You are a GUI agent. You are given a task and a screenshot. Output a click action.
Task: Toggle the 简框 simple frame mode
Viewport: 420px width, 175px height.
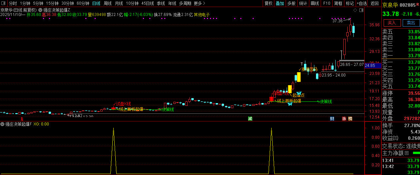pyautogui.click(x=338, y=3)
